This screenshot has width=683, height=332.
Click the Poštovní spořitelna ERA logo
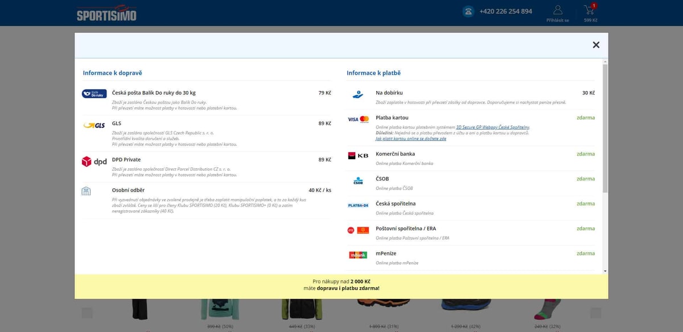coord(359,230)
